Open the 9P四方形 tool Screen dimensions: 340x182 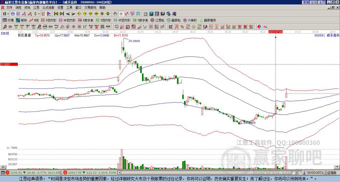pos(67,20)
